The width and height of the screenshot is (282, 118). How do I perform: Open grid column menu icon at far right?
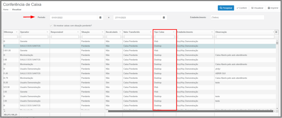click(276, 32)
